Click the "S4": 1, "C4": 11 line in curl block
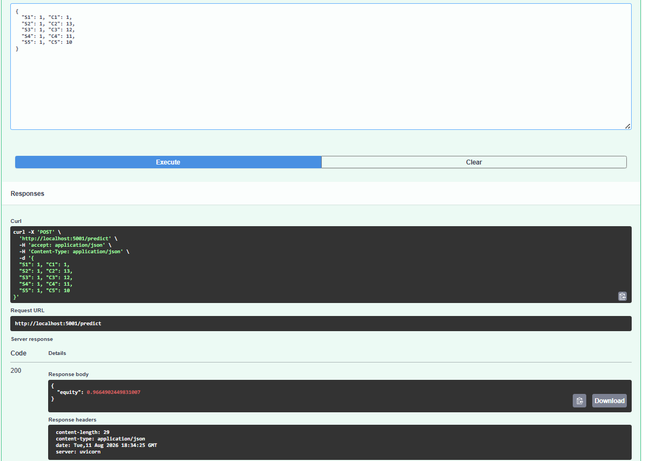Screen dimensions: 649x461 (45, 284)
